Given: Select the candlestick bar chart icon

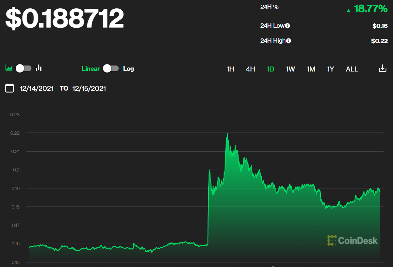Looking at the screenshot, I should (x=39, y=68).
